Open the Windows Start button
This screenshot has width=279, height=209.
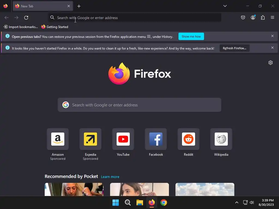point(116,202)
